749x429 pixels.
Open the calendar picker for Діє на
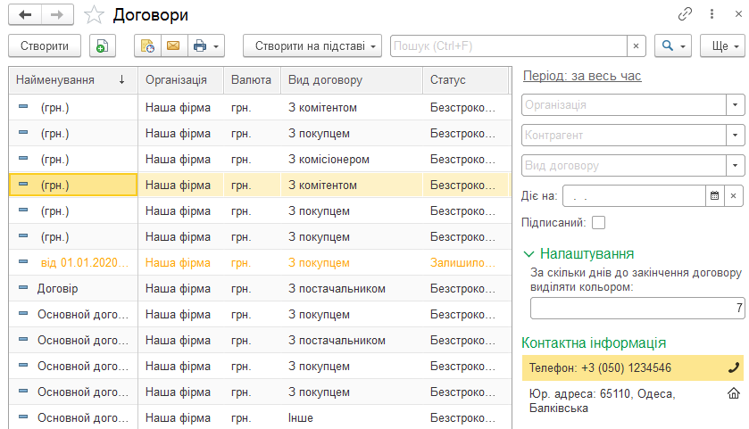(x=714, y=195)
